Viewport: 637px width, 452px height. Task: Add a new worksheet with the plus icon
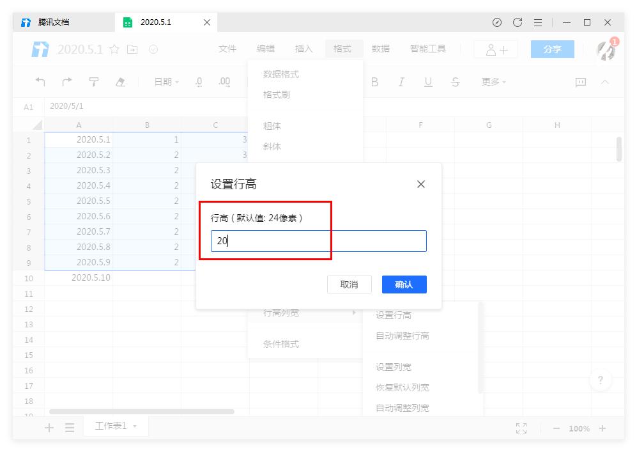coord(49,427)
